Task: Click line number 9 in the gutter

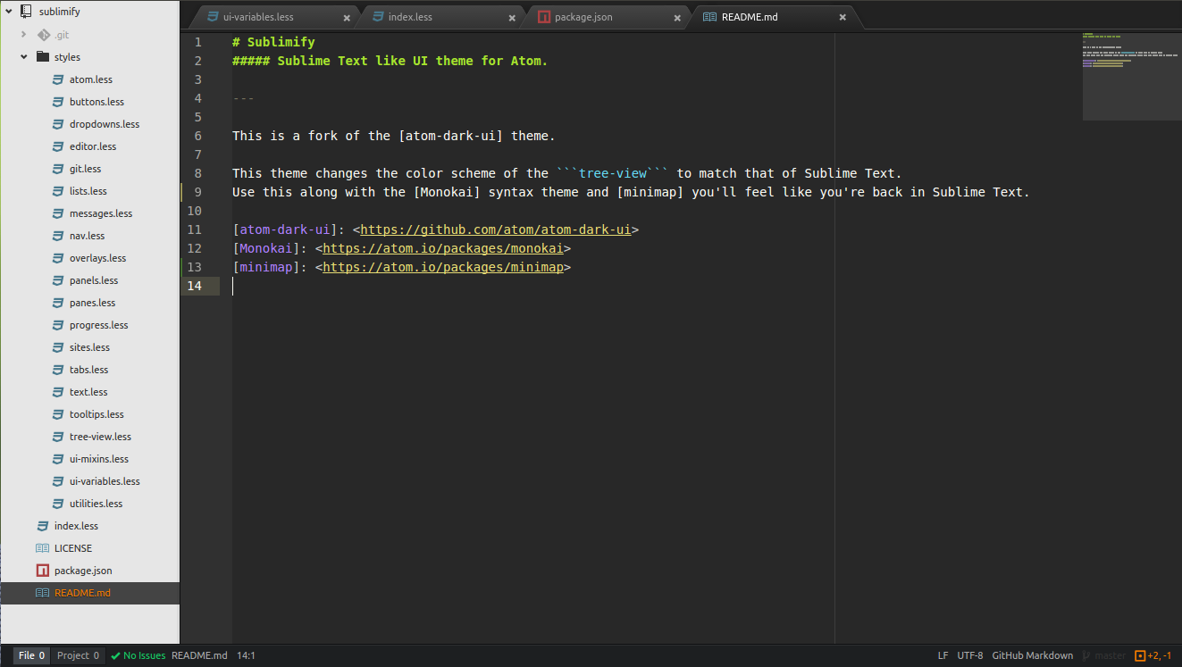Action: pos(197,192)
